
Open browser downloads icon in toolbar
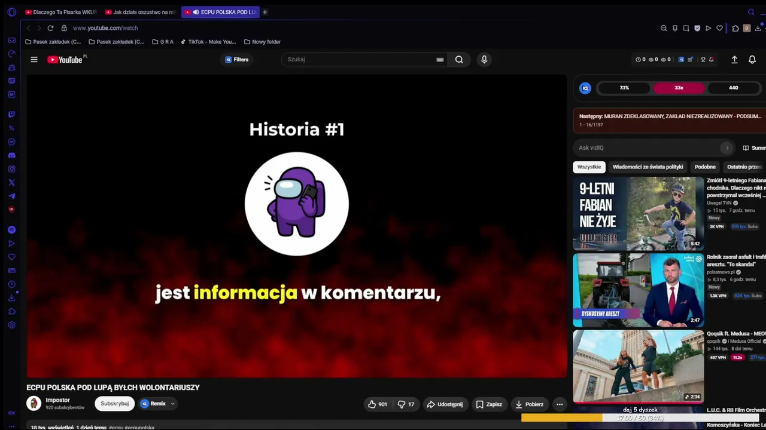758,28
